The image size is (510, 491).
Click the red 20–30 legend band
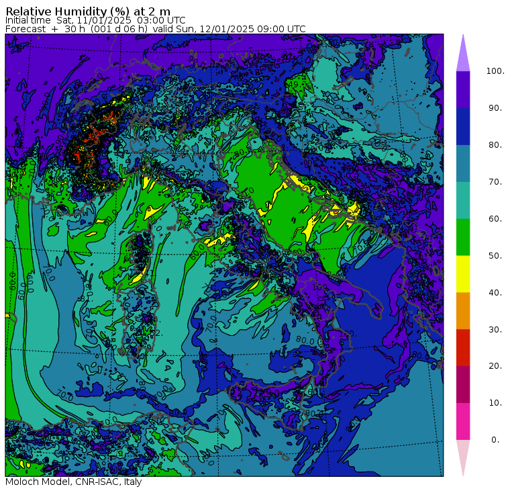point(463,347)
